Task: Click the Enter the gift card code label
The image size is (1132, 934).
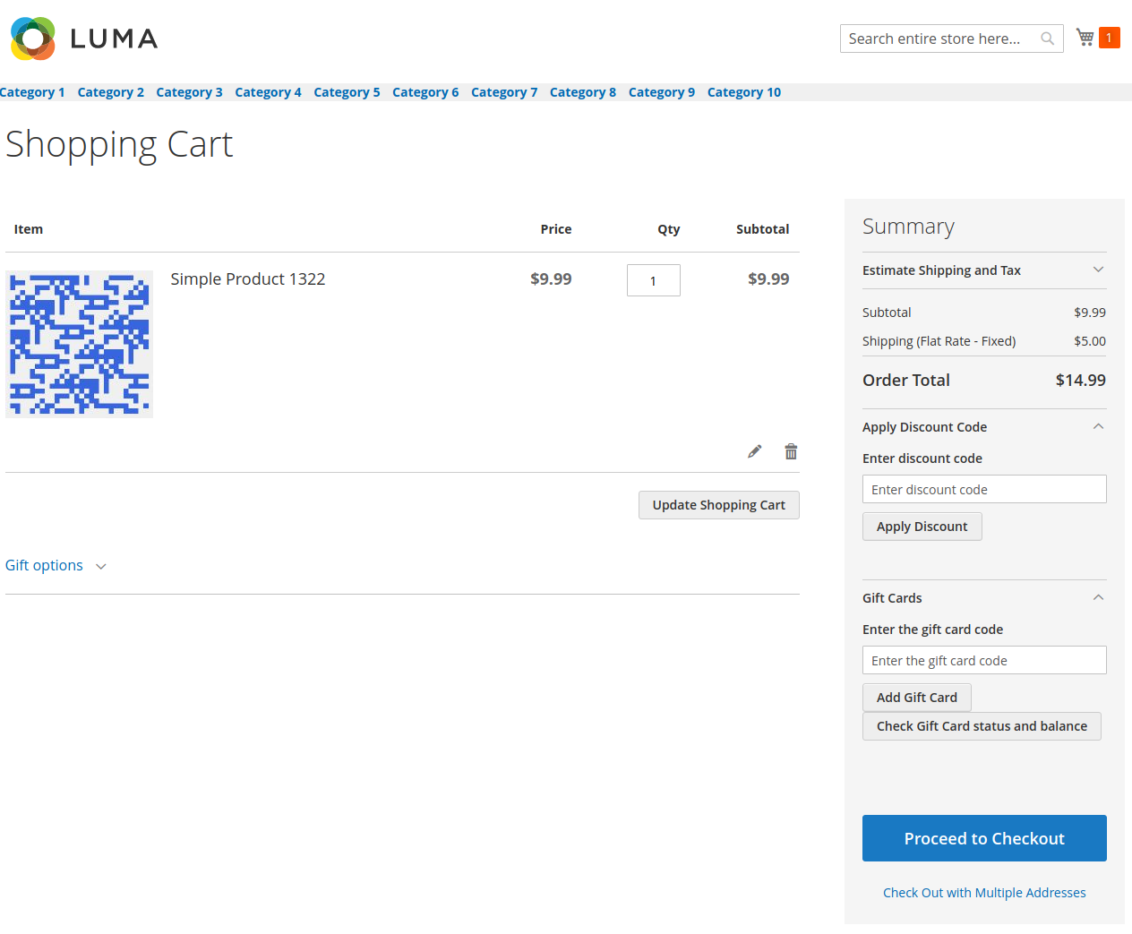Action: coord(932,630)
